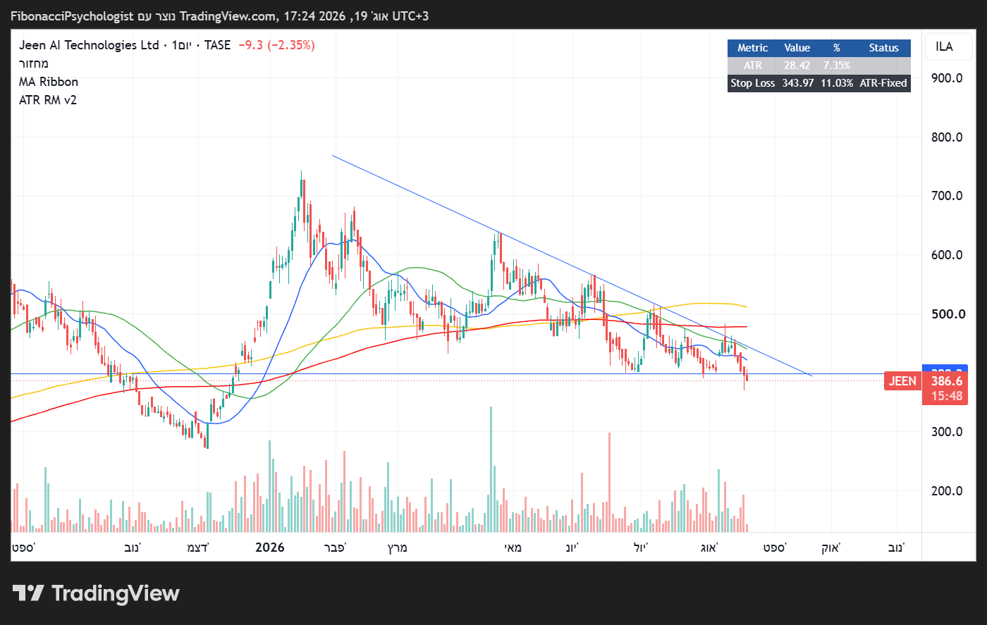
Task: Click the 15:48 countdown timer label
Action: tap(947, 396)
